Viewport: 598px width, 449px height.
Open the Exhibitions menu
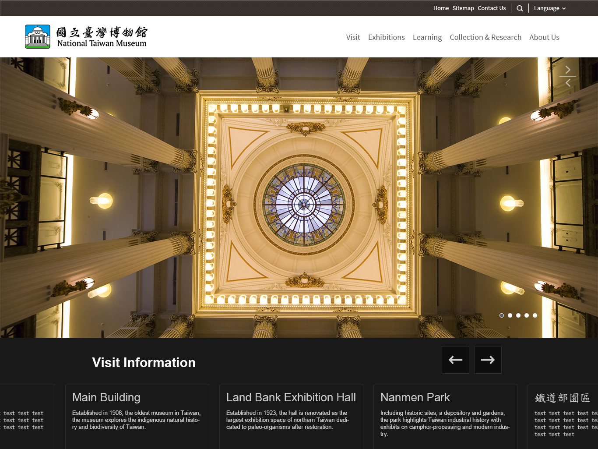(387, 37)
